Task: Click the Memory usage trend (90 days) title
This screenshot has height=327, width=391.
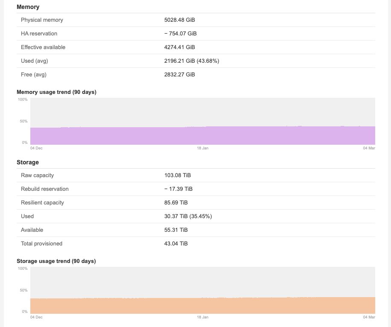Action: click(56, 92)
